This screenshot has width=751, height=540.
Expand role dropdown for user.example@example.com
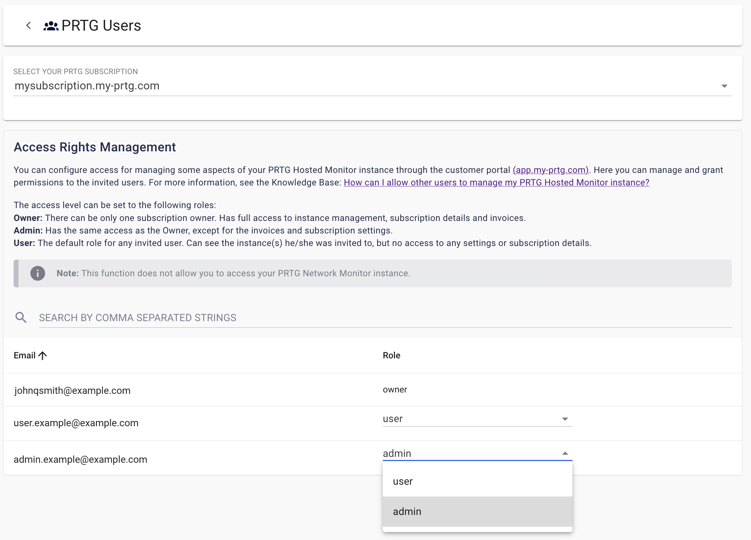565,419
